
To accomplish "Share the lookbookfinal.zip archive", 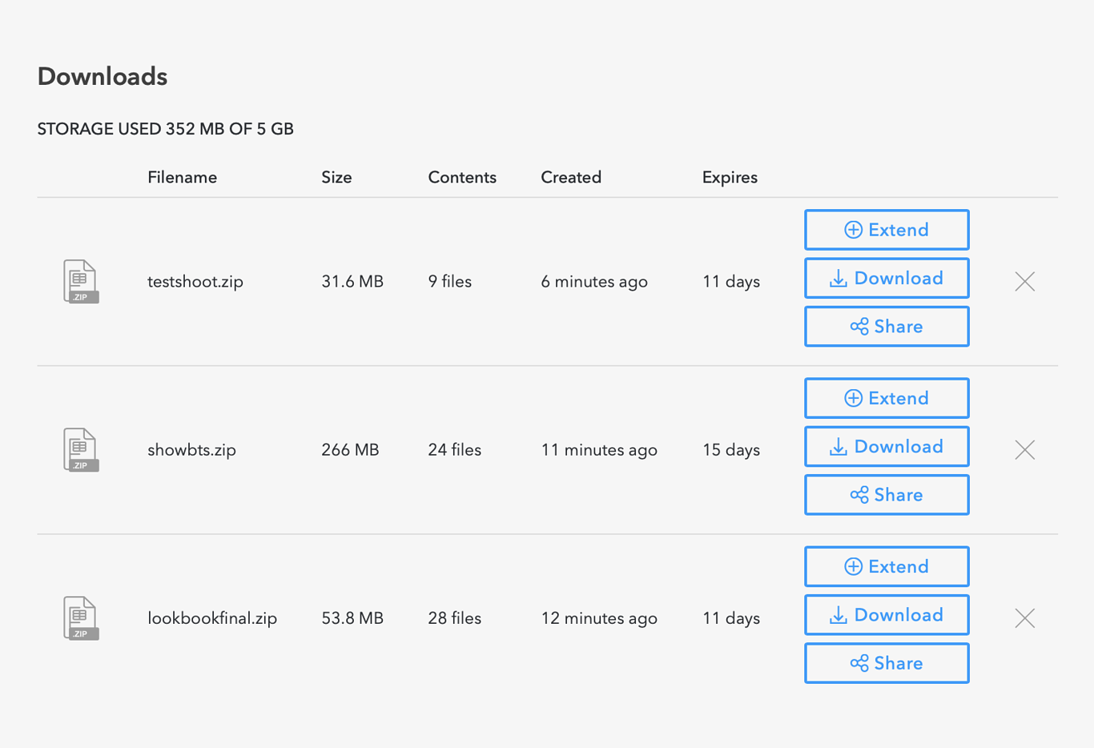I will (x=887, y=663).
